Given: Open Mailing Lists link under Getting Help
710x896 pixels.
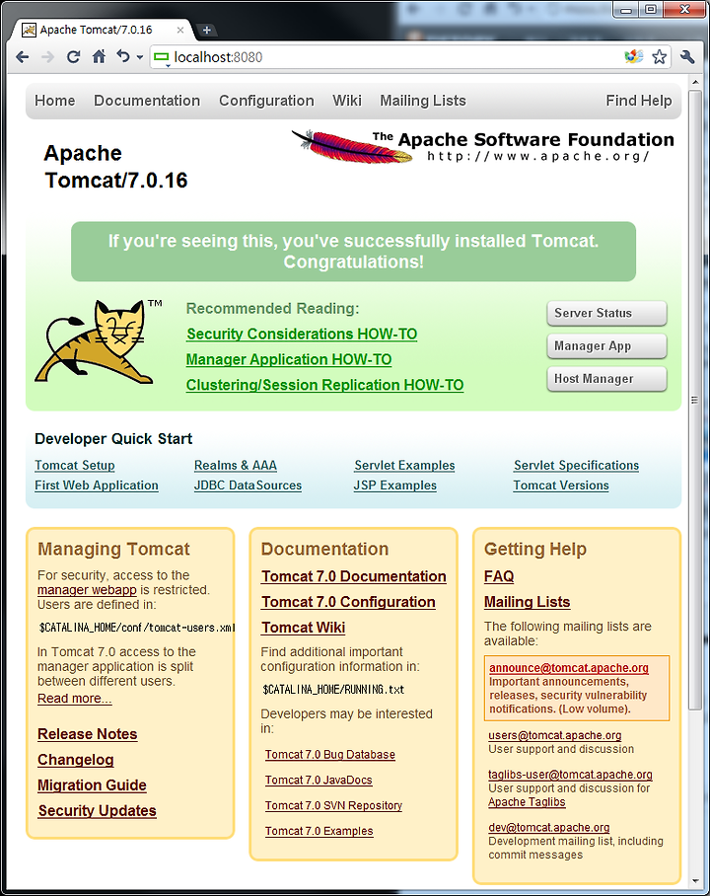Looking at the screenshot, I should (528, 602).
